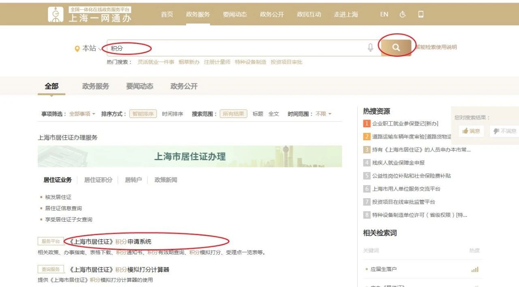The height and width of the screenshot is (287, 519).
Task: Open 政民互动 in top navigation
Action: pos(309,15)
